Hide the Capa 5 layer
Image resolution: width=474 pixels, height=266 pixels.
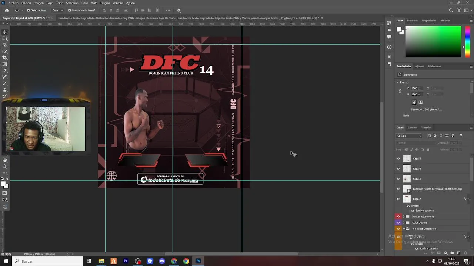click(x=398, y=158)
